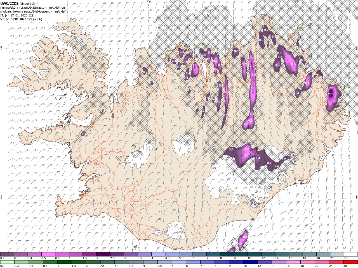Click the 0.9 precipitation value in the northeast
The image size is (358, 268).
click(293, 64)
